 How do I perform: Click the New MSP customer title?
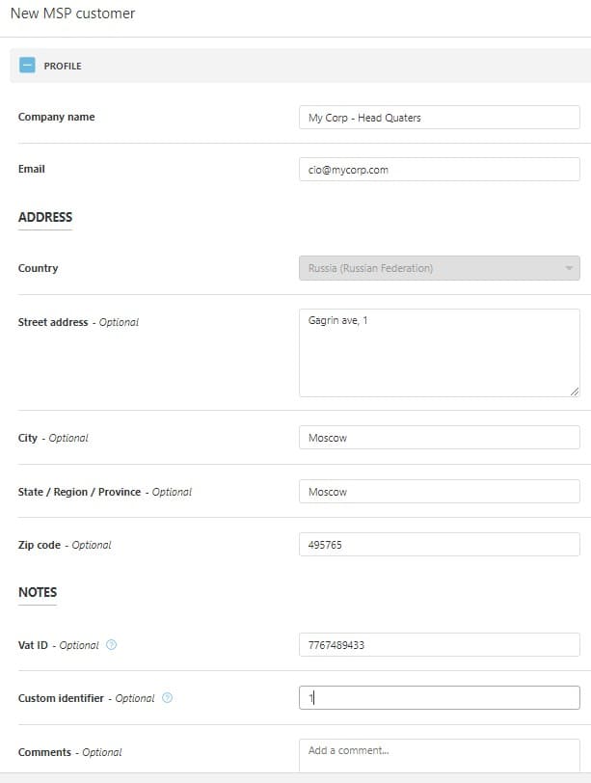(x=72, y=14)
